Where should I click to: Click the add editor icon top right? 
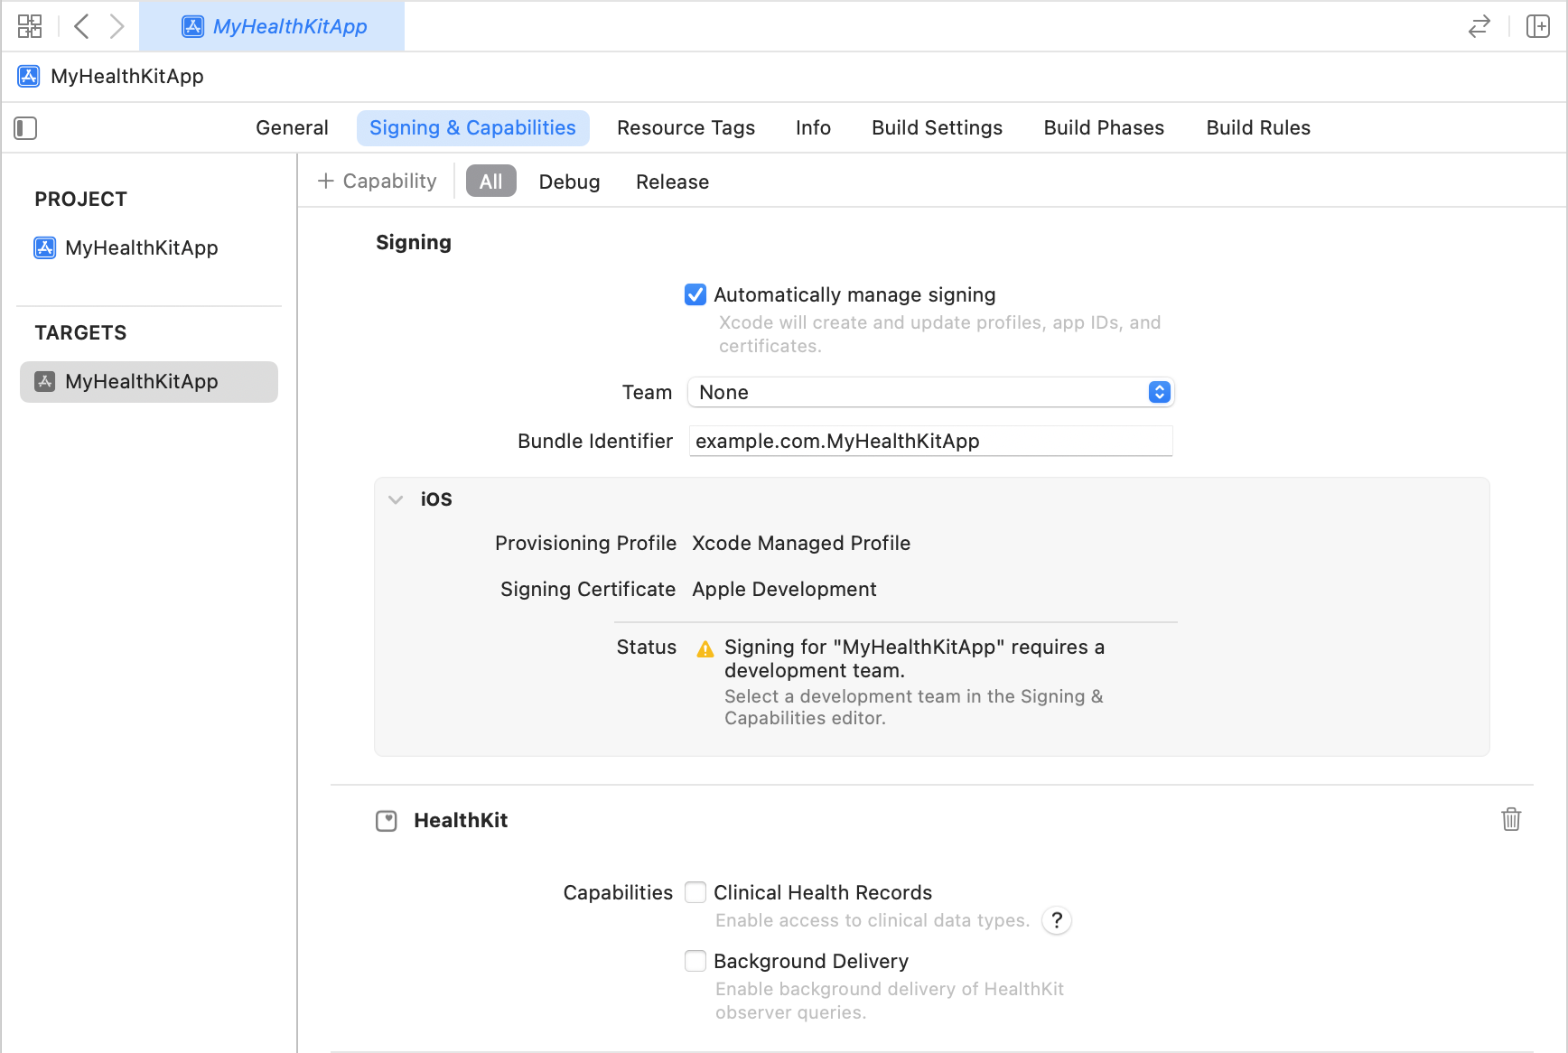click(x=1537, y=27)
